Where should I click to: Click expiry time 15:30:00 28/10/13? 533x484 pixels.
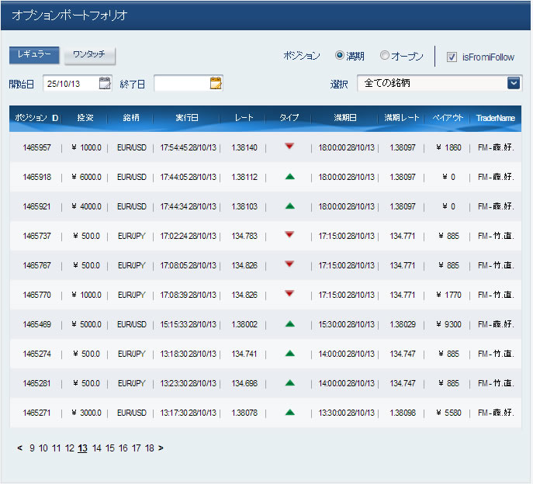click(x=346, y=324)
